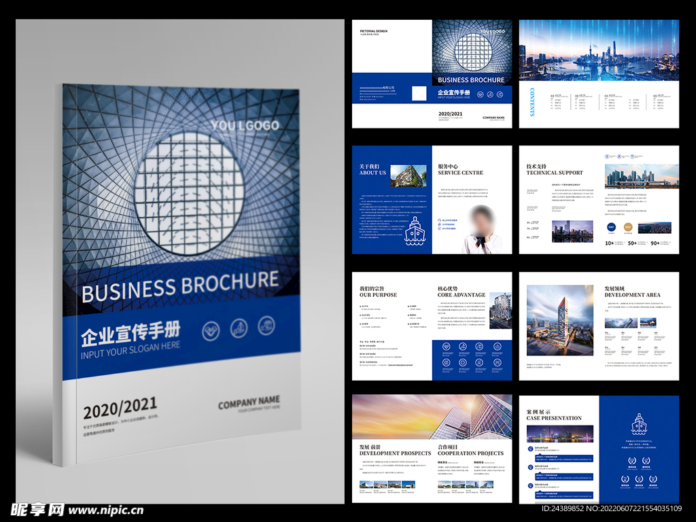Viewport: 696px width, 522px height.
Task: Click the night skyline photo under Case Presentation
Action: click(x=559, y=434)
